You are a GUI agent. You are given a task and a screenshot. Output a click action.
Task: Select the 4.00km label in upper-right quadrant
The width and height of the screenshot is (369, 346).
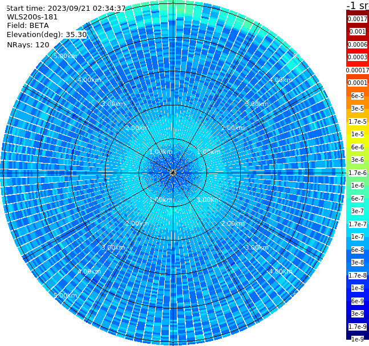pyautogui.click(x=281, y=80)
